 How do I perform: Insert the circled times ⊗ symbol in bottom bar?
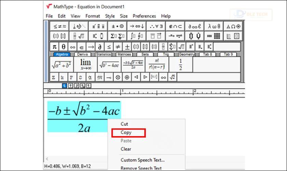click(x=118, y=77)
